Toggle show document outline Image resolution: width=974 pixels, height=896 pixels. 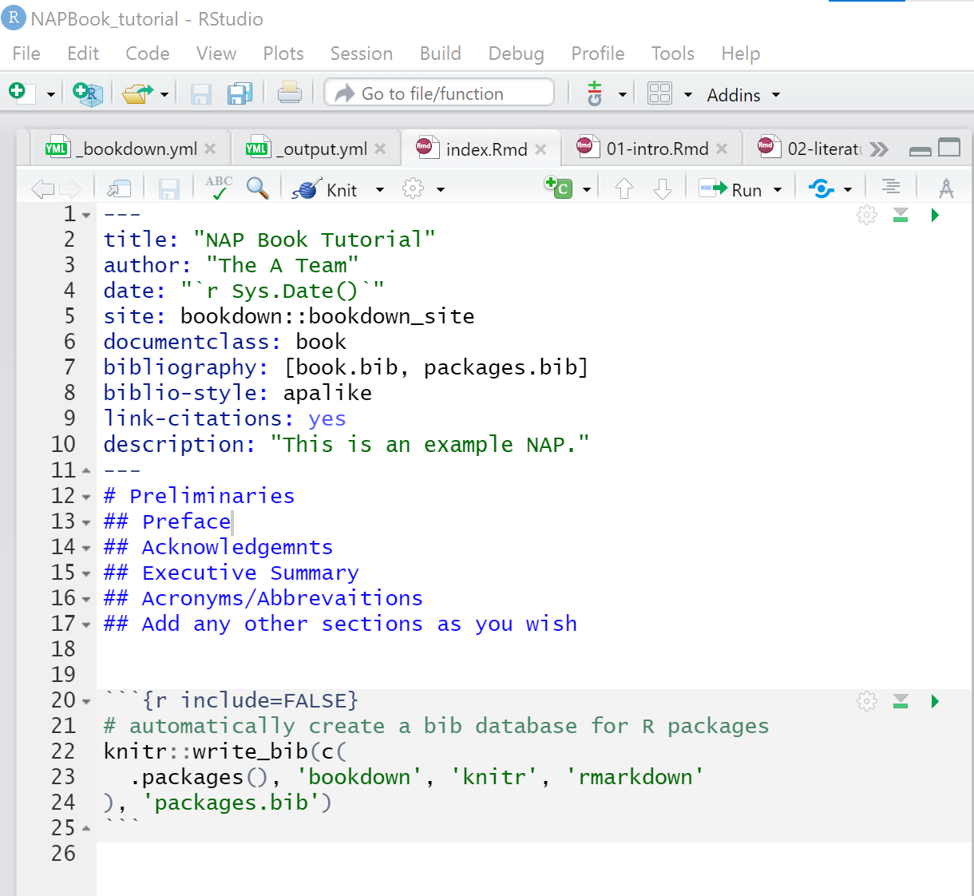891,188
